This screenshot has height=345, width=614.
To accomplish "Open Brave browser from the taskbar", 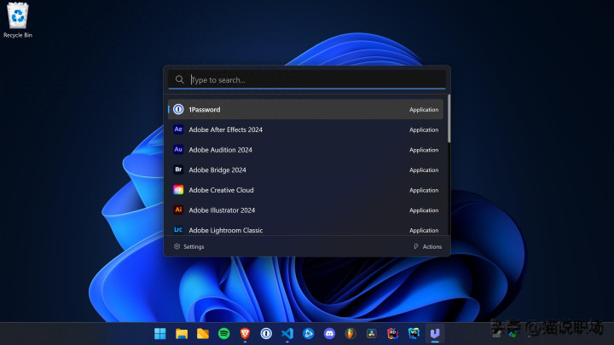I will coord(246,333).
